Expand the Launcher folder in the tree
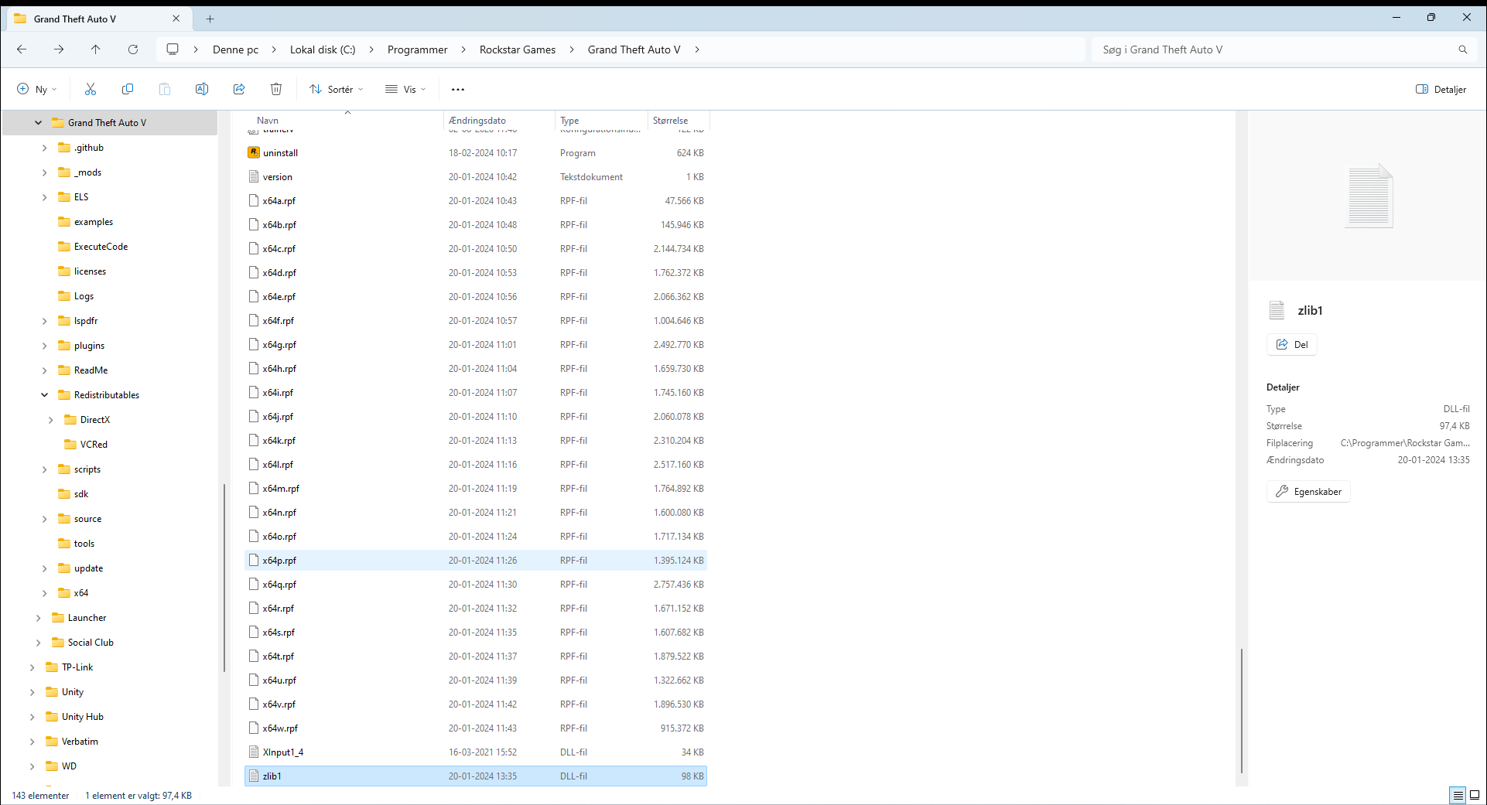Image resolution: width=1487 pixels, height=805 pixels. coord(39,618)
